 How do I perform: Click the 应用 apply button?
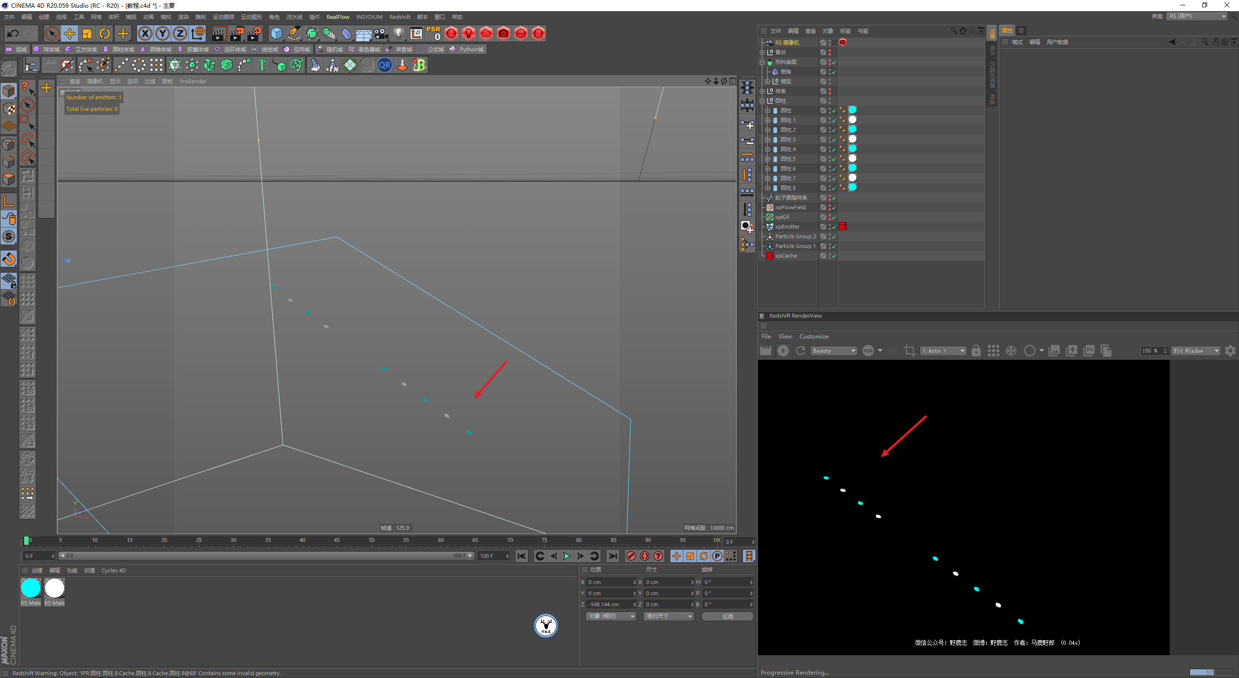point(727,616)
